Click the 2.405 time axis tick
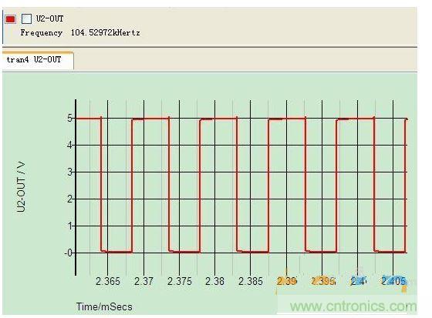 (393, 281)
